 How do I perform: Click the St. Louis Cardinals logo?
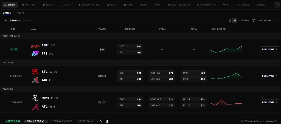click(35, 72)
